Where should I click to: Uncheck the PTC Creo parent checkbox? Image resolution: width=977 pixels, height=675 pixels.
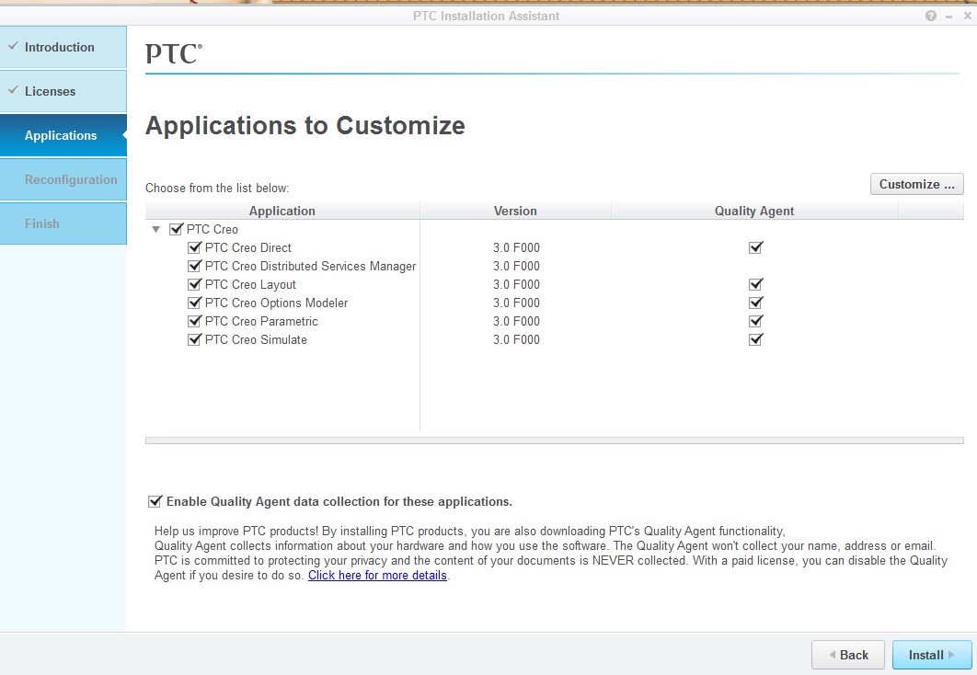[175, 228]
